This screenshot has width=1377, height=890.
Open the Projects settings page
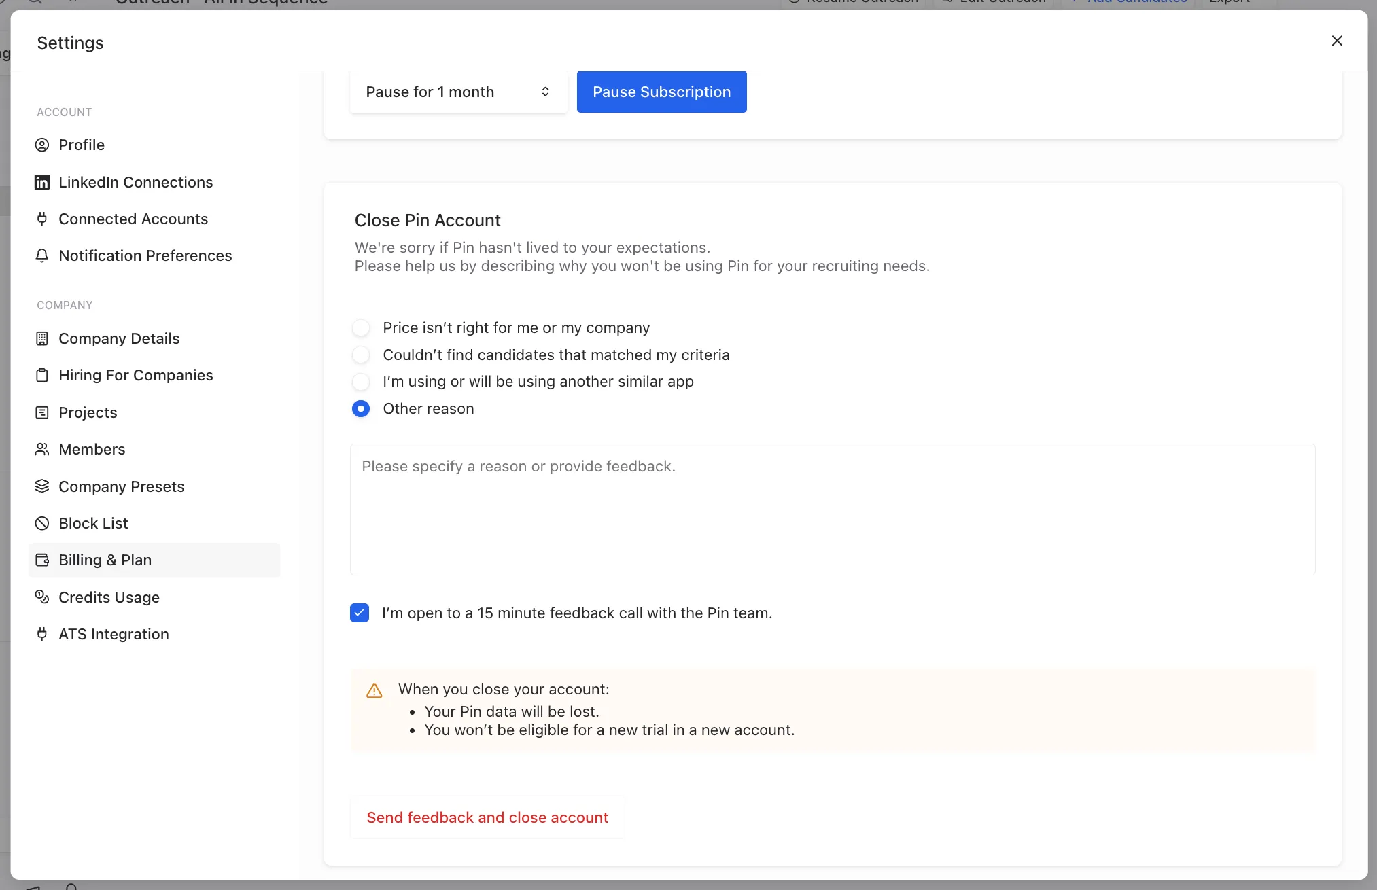[x=154, y=412]
